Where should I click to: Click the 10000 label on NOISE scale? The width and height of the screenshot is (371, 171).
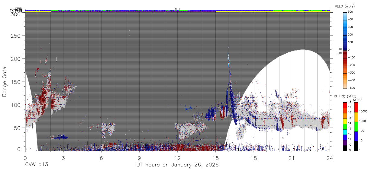coord(364,111)
